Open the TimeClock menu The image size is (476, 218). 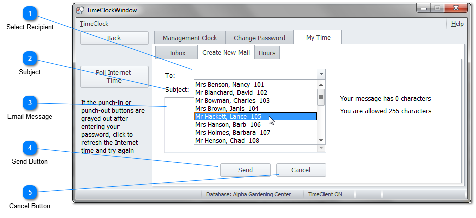click(94, 24)
